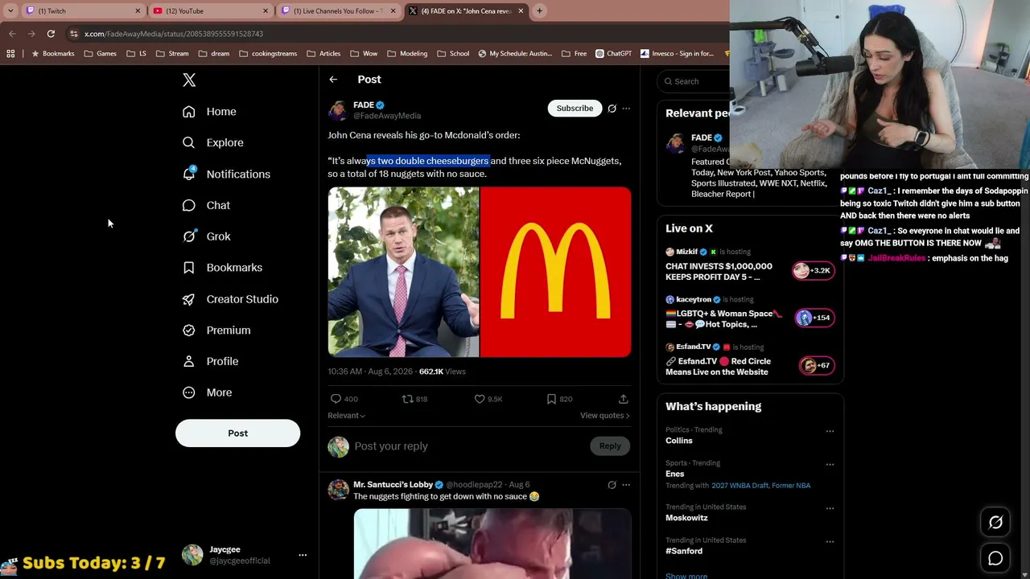Open Notifications in the X sidebar
This screenshot has height=579, width=1030.
[226, 174]
